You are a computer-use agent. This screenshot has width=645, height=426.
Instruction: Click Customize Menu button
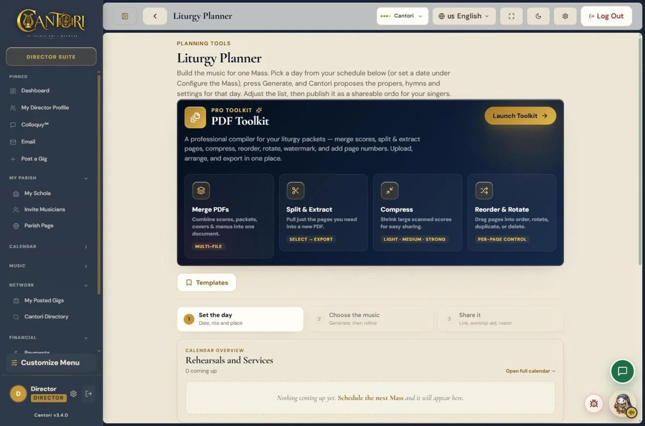pyautogui.click(x=51, y=363)
